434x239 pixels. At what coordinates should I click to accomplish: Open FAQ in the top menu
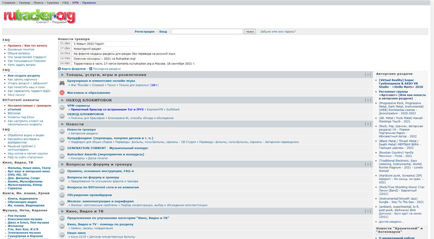point(65,3)
